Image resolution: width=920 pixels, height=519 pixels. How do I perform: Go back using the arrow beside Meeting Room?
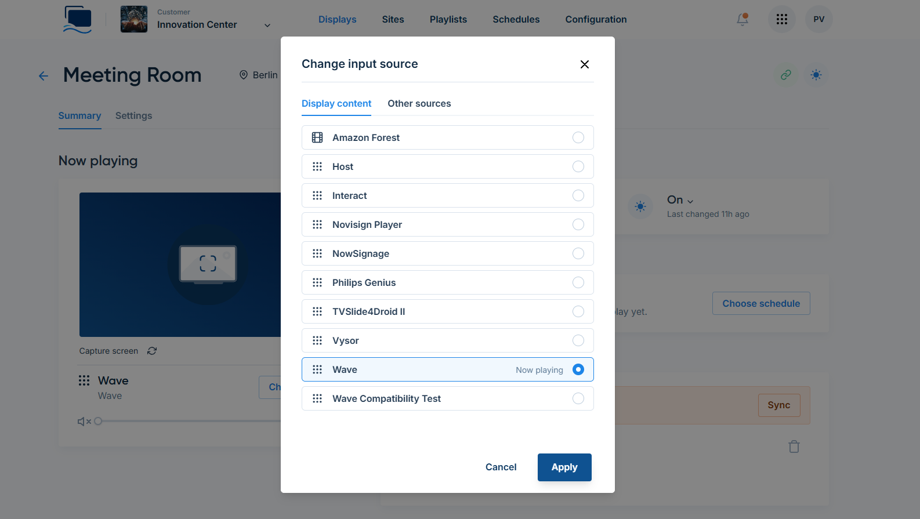click(x=44, y=76)
